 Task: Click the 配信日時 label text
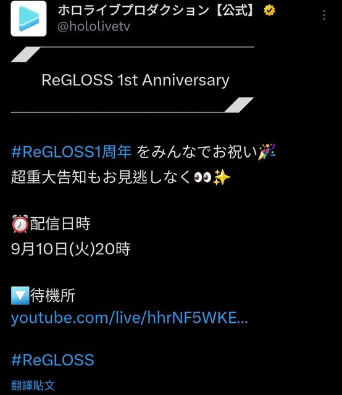click(x=60, y=223)
